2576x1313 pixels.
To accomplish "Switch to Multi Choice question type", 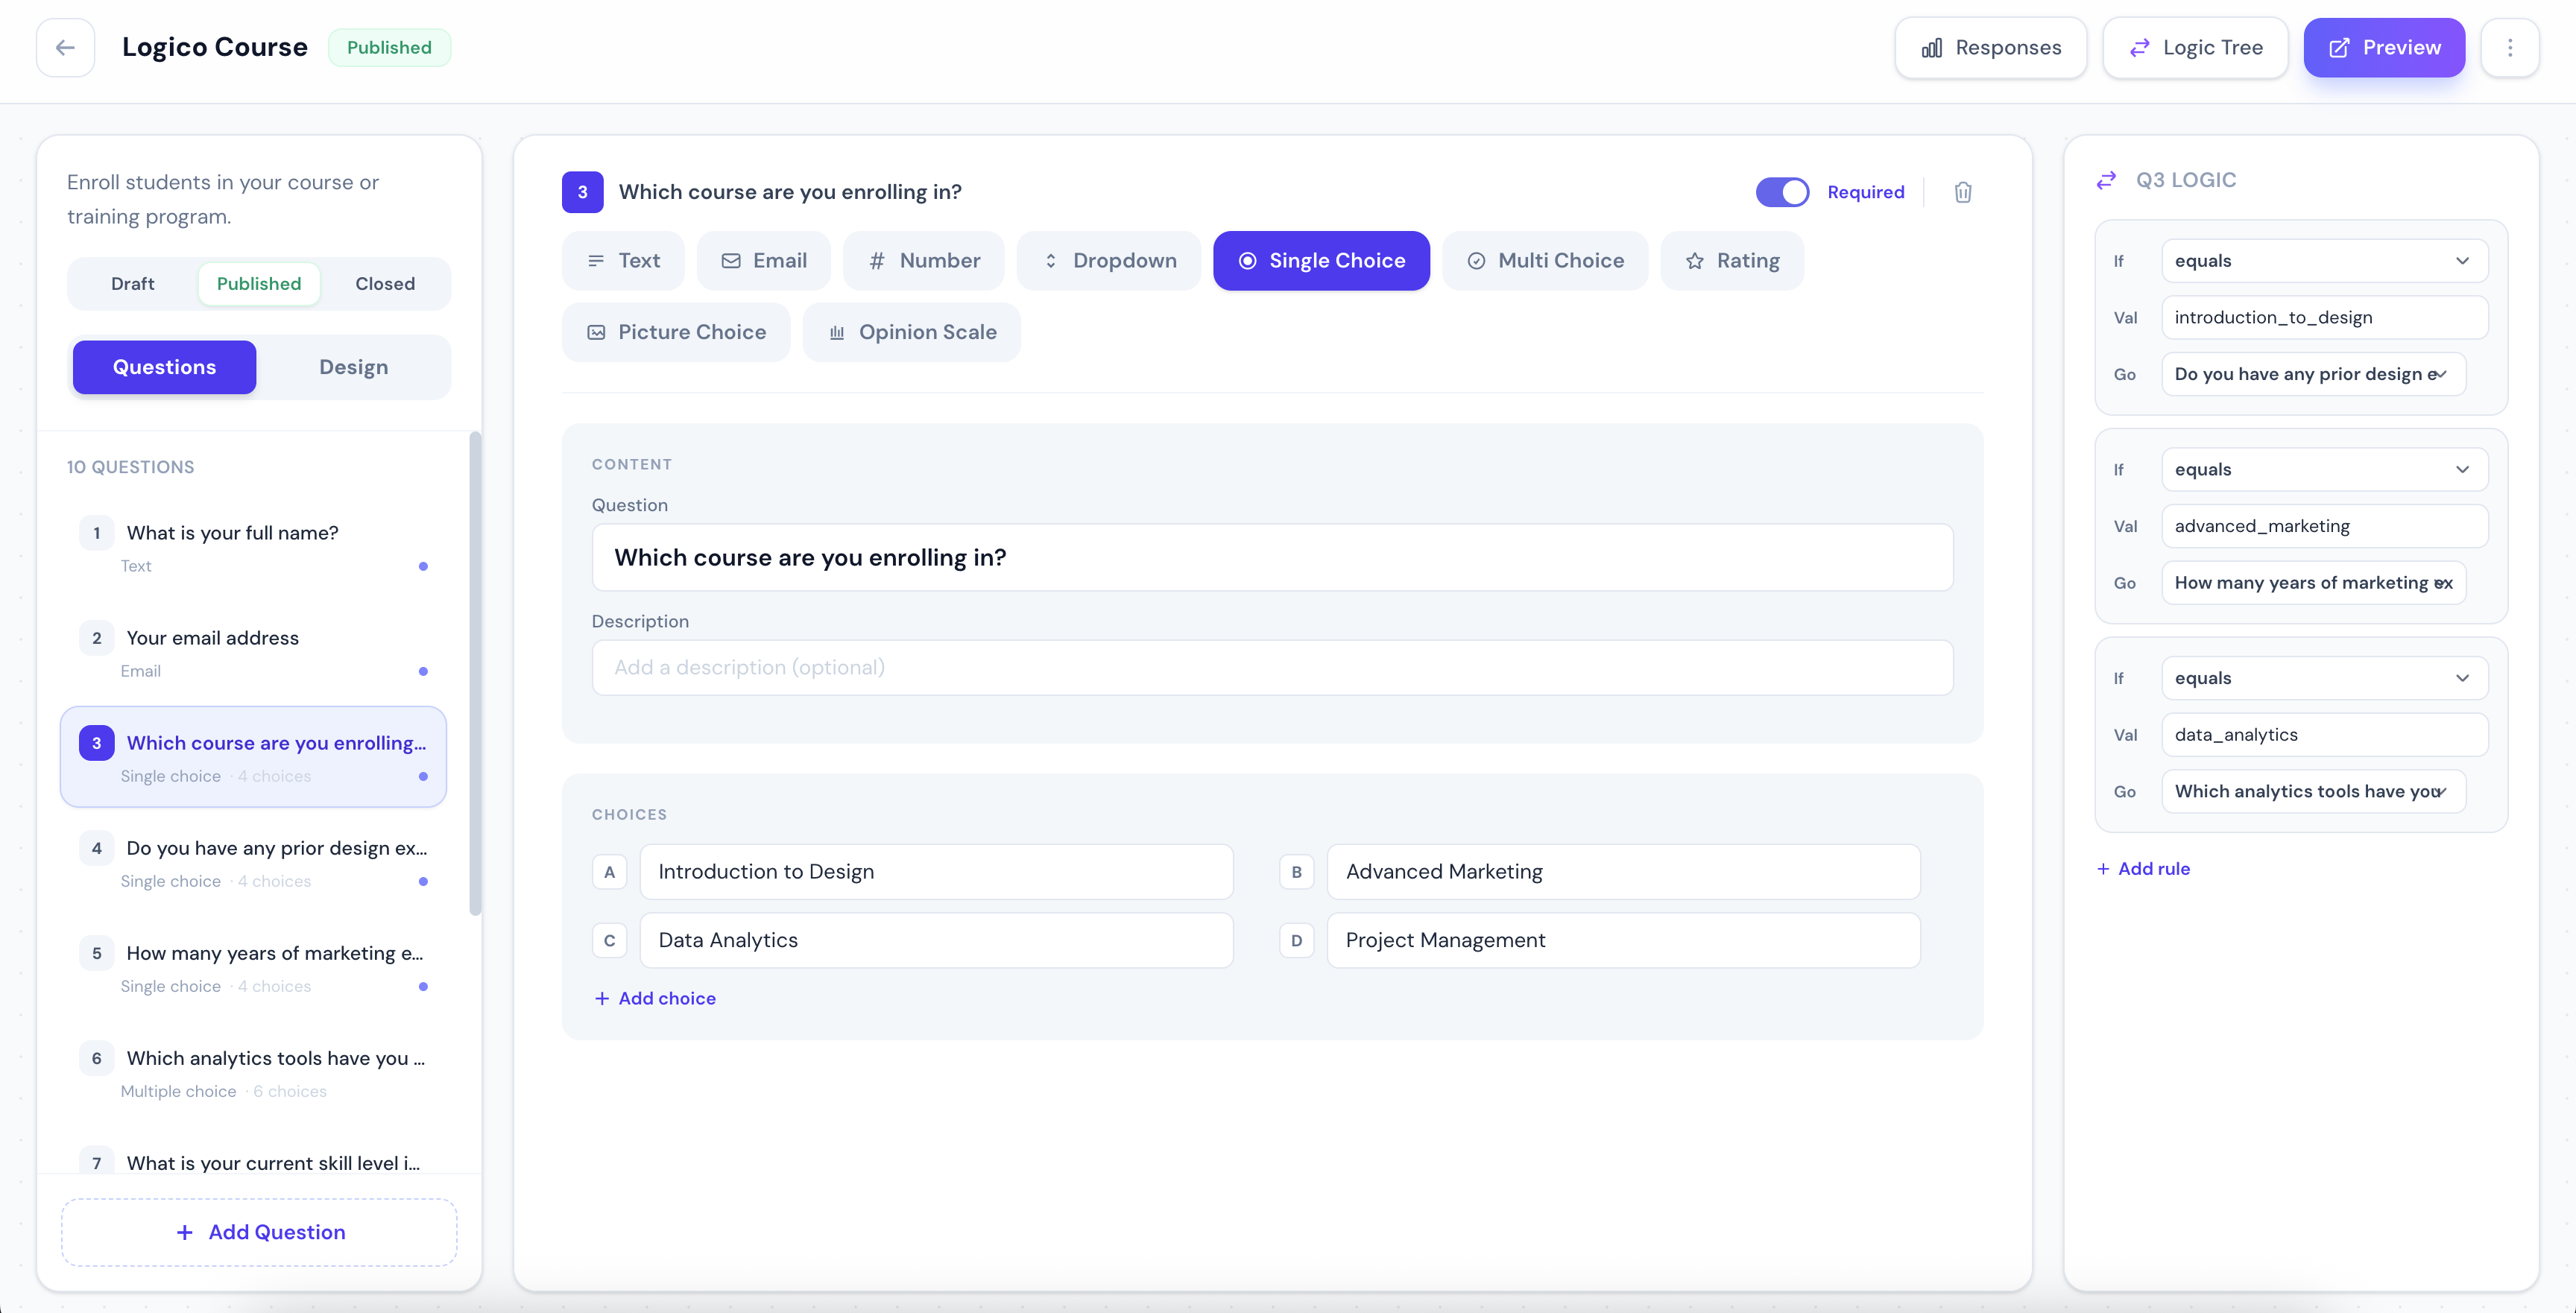I will pyautogui.click(x=1544, y=260).
